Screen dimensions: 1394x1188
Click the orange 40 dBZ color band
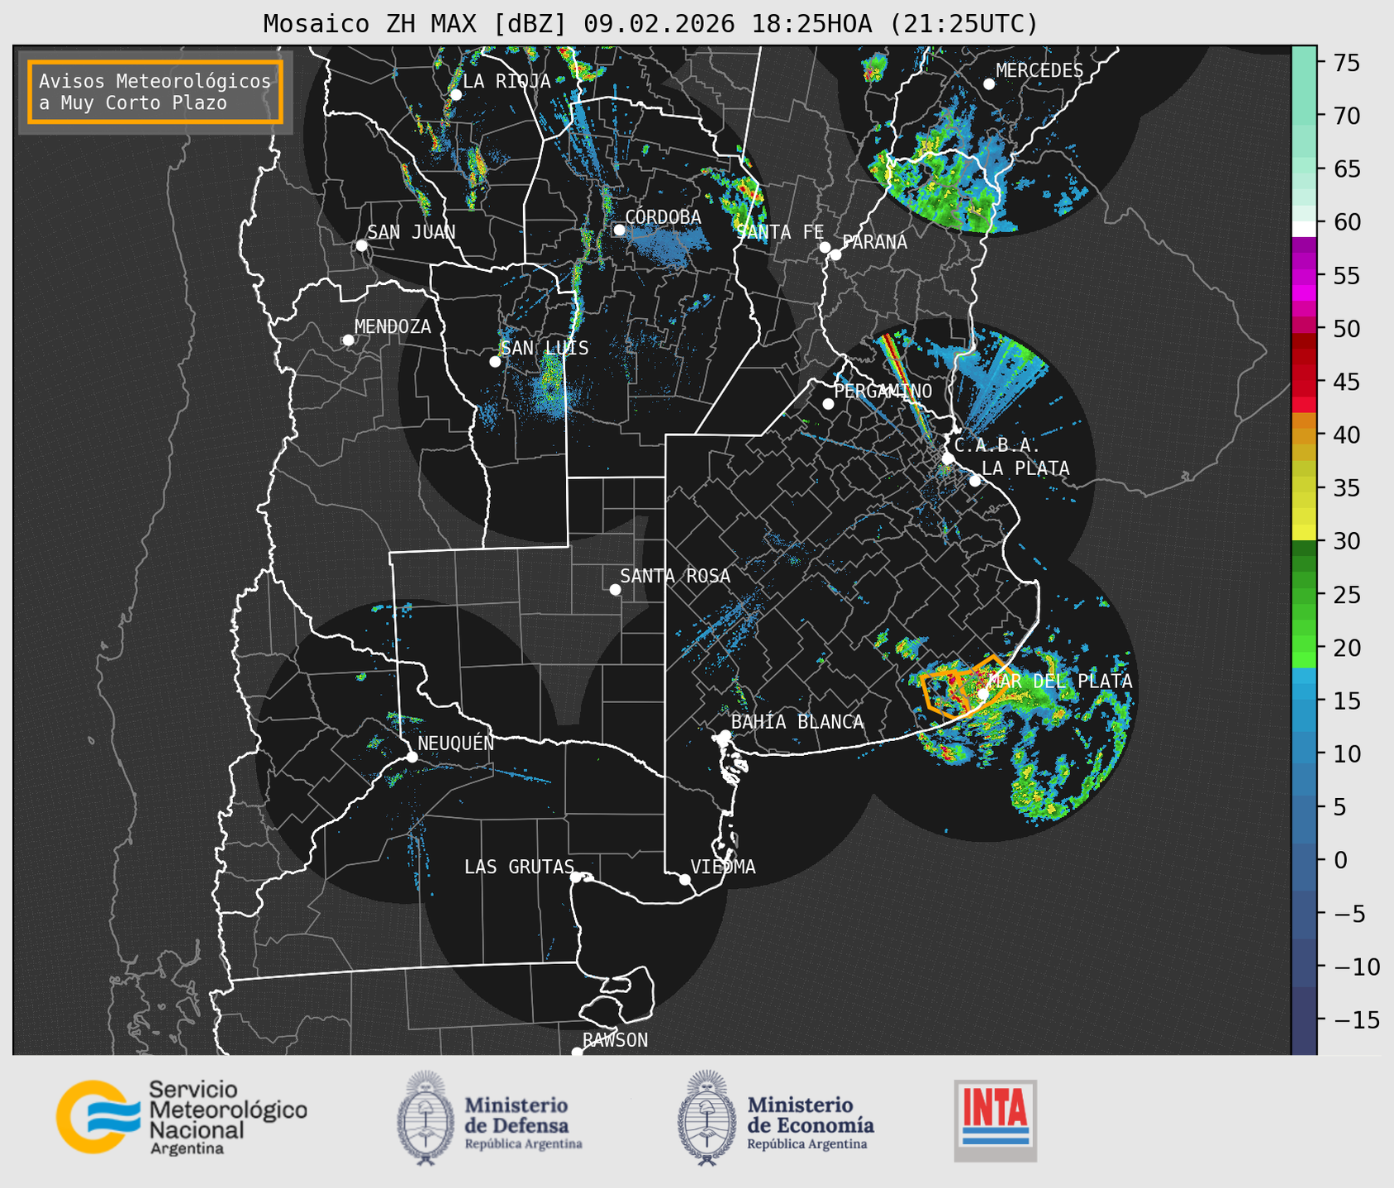[1304, 435]
